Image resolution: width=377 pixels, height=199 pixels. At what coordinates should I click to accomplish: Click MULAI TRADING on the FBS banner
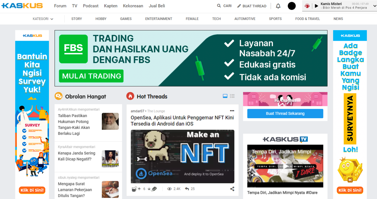point(91,76)
